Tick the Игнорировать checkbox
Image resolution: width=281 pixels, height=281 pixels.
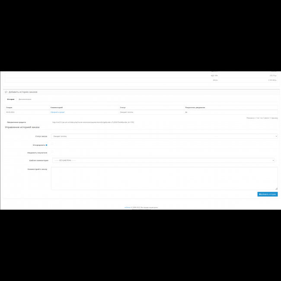(x=52, y=145)
